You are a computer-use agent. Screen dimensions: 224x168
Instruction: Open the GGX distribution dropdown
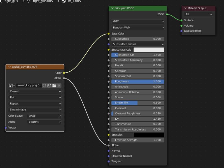pos(138,22)
